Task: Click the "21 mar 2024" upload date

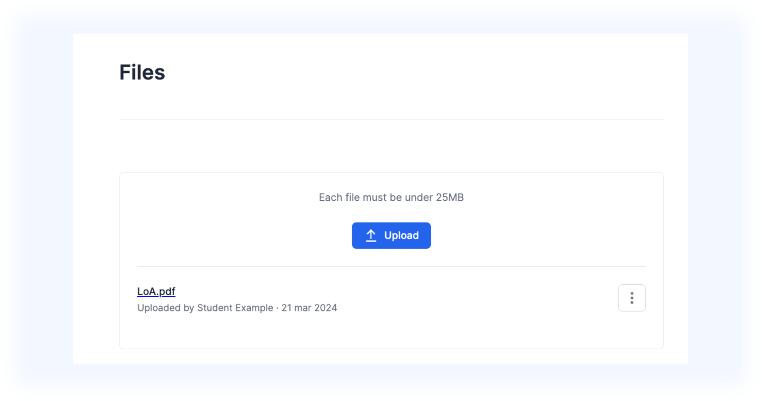Action: [309, 308]
